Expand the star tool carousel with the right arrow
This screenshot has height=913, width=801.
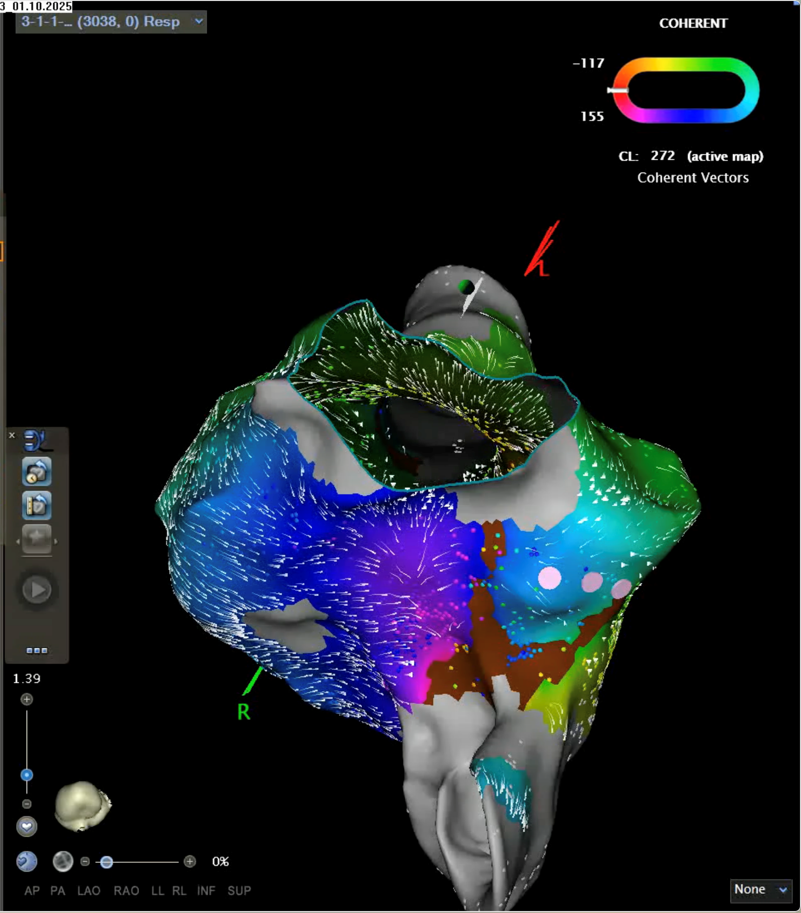point(56,541)
